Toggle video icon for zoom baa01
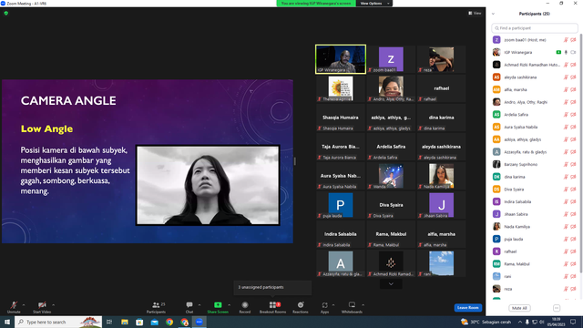The height and width of the screenshot is (328, 583). pos(573,40)
